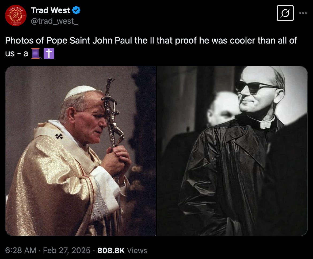Click the Trad West profile avatar

pos(16,15)
